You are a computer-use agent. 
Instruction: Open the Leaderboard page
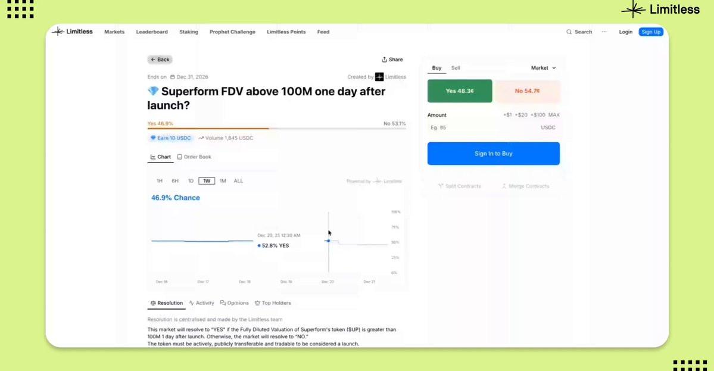point(152,32)
